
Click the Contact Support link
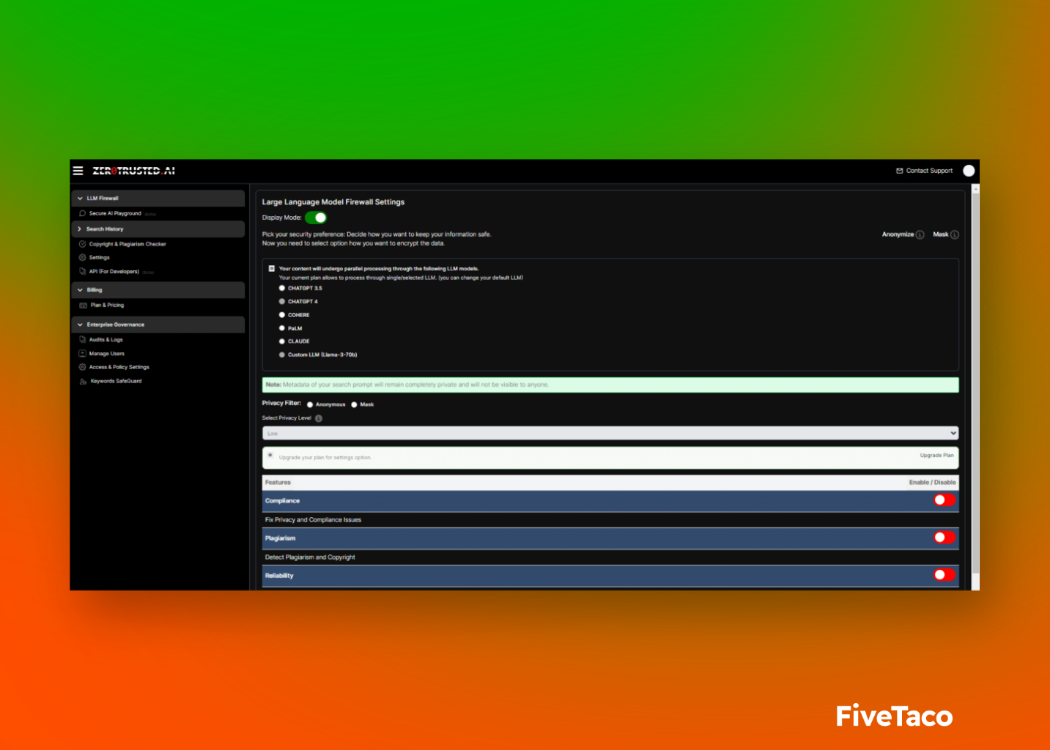[x=929, y=171]
